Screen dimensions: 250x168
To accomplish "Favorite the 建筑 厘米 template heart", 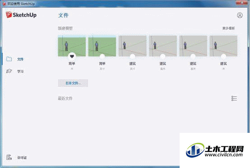I will click(193, 56).
